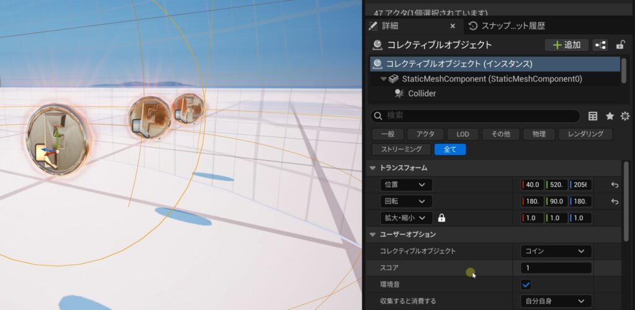Open the details settings gear icon
This screenshot has width=635, height=310.
click(x=624, y=116)
